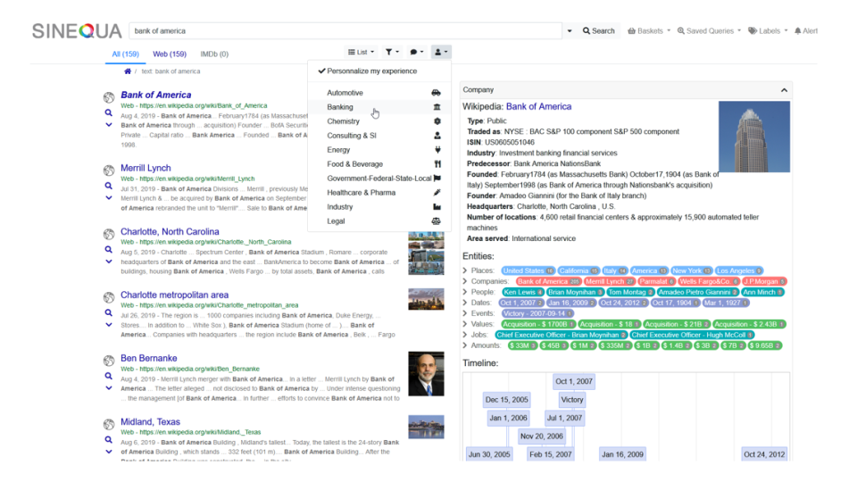This screenshot has width=857, height=482.
Task: Click the search box dropdown arrow
Action: point(570,31)
